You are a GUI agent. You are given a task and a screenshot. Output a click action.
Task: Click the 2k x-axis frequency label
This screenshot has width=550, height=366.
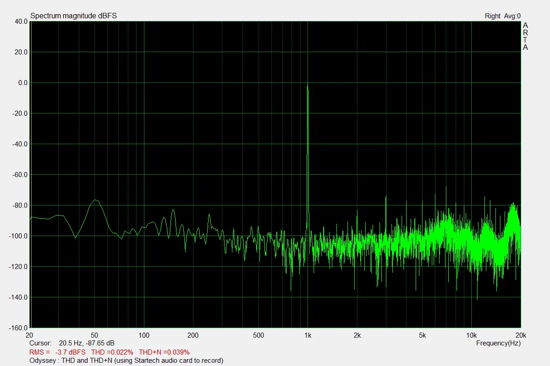click(x=357, y=335)
